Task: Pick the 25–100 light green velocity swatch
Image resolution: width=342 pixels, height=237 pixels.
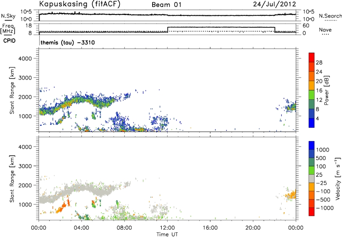Action: (312, 170)
